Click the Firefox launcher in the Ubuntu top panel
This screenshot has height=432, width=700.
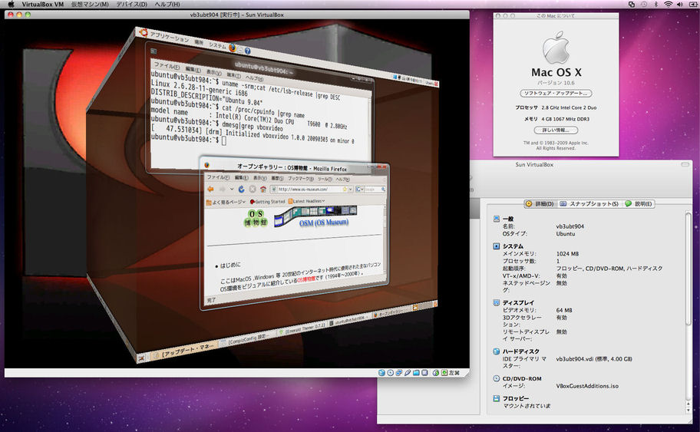point(233,48)
